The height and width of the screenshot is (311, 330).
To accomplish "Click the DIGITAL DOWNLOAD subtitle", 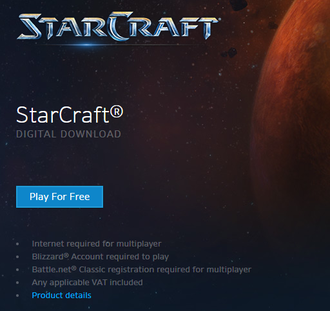I will (x=68, y=134).
